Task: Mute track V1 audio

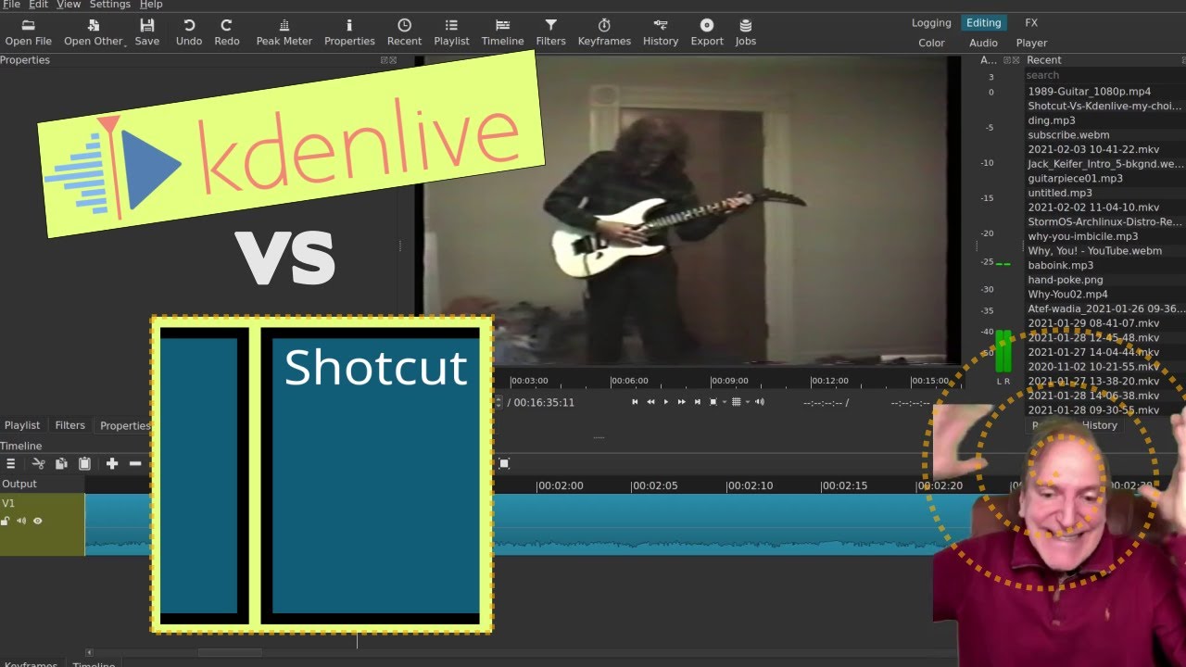Action: tap(21, 521)
